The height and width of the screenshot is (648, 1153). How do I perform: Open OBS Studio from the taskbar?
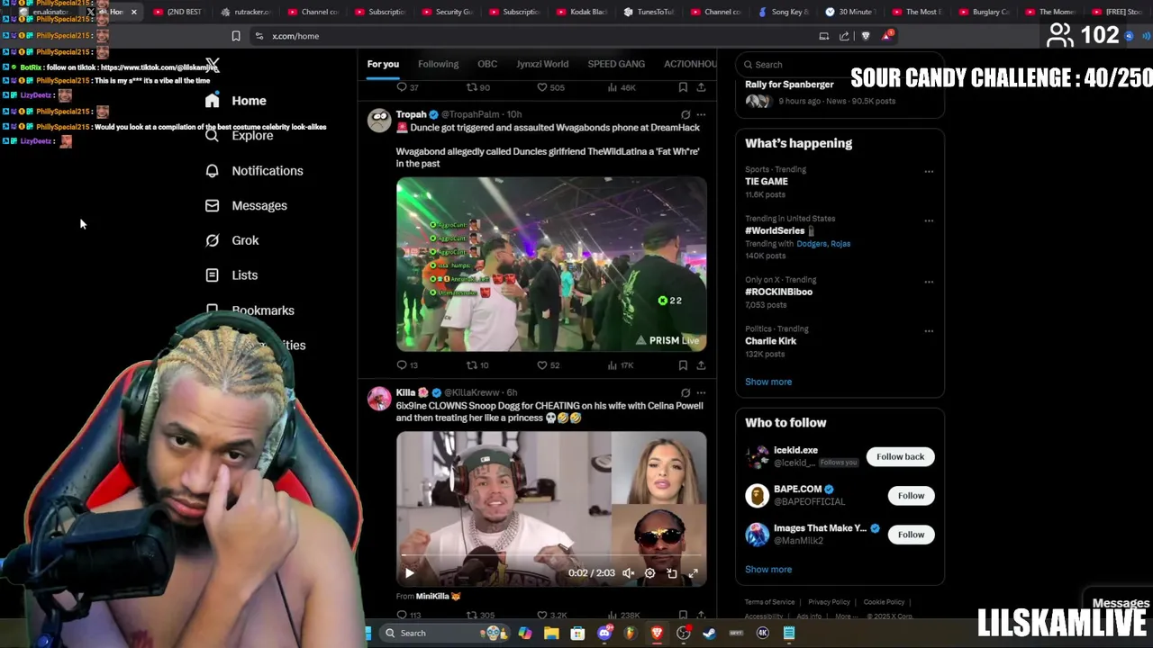684,634
